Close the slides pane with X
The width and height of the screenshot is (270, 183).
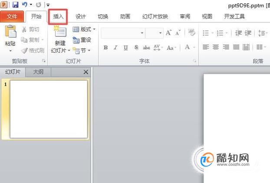pos(86,72)
